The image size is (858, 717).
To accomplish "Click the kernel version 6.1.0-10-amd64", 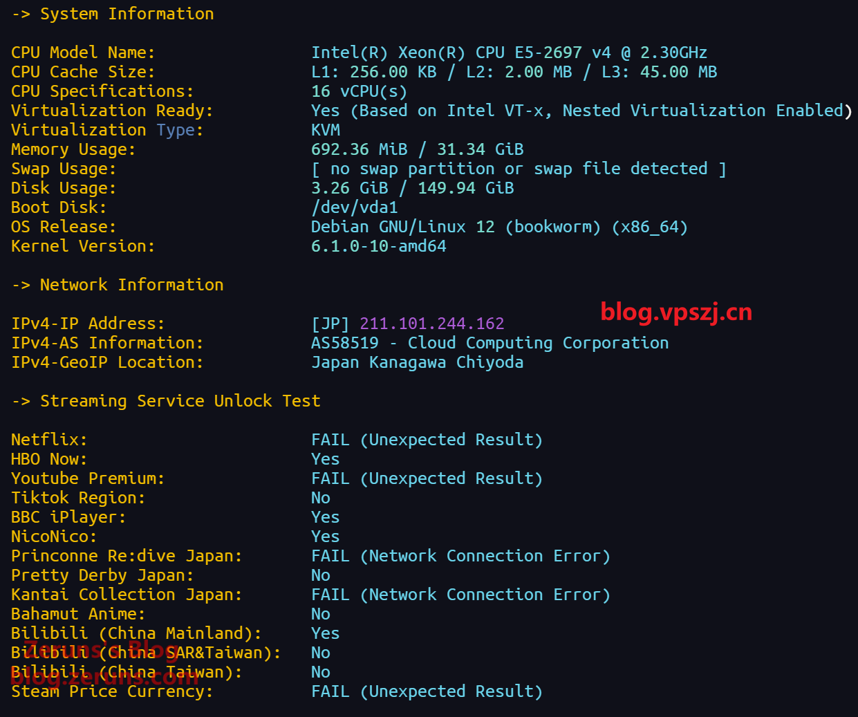I will click(378, 246).
